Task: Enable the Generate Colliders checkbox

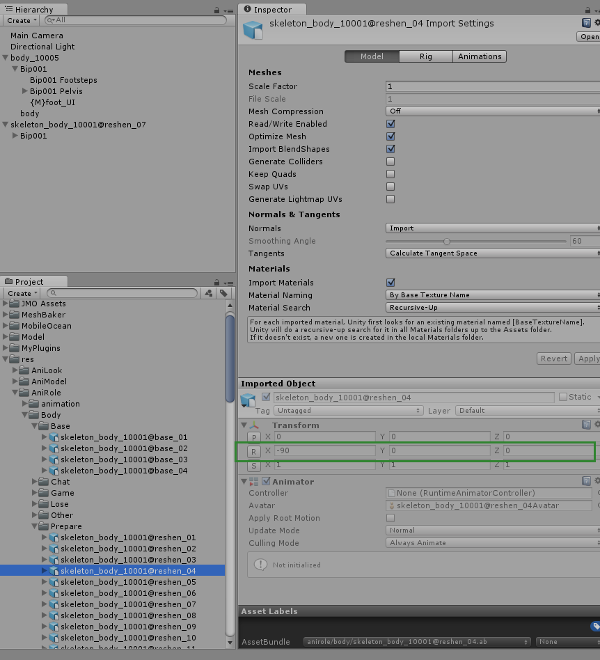Action: 391,162
